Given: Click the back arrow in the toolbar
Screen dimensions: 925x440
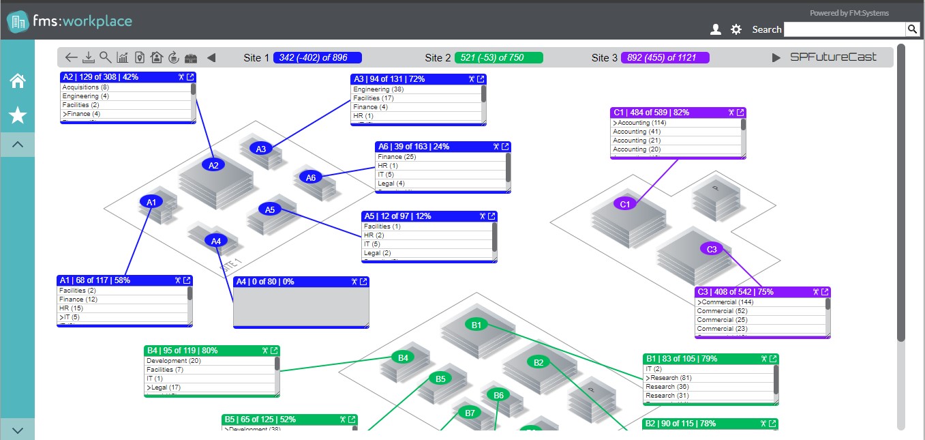Looking at the screenshot, I should 72,57.
